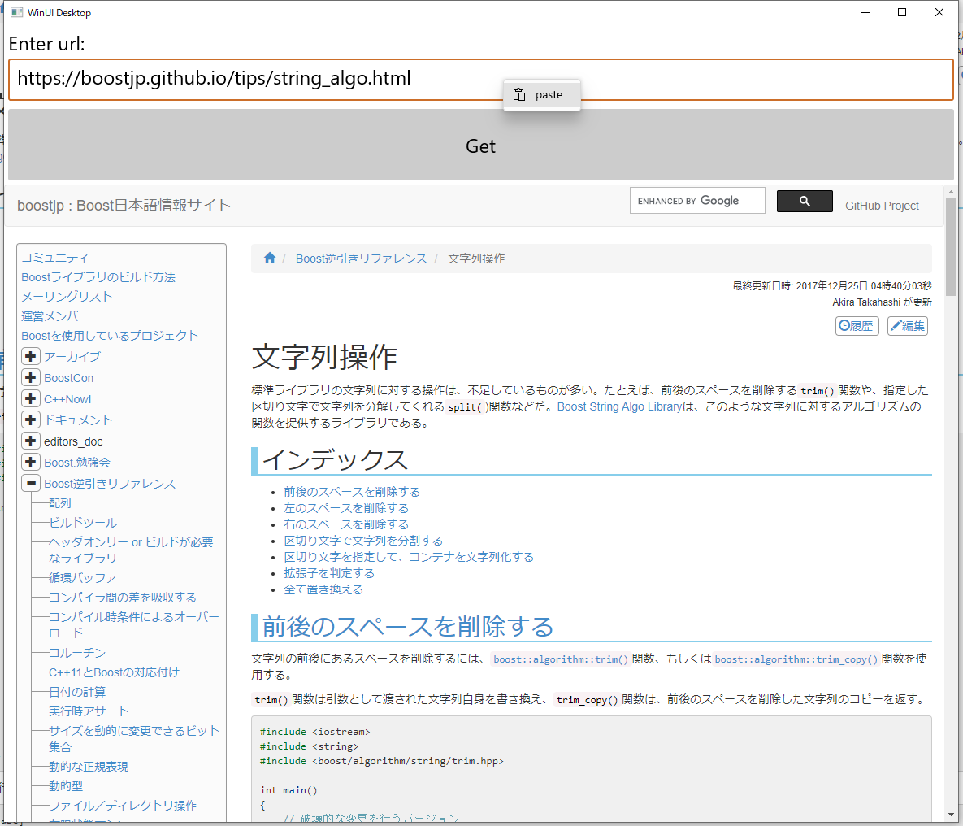Click the black search magnifier button
963x826 pixels.
coord(805,201)
